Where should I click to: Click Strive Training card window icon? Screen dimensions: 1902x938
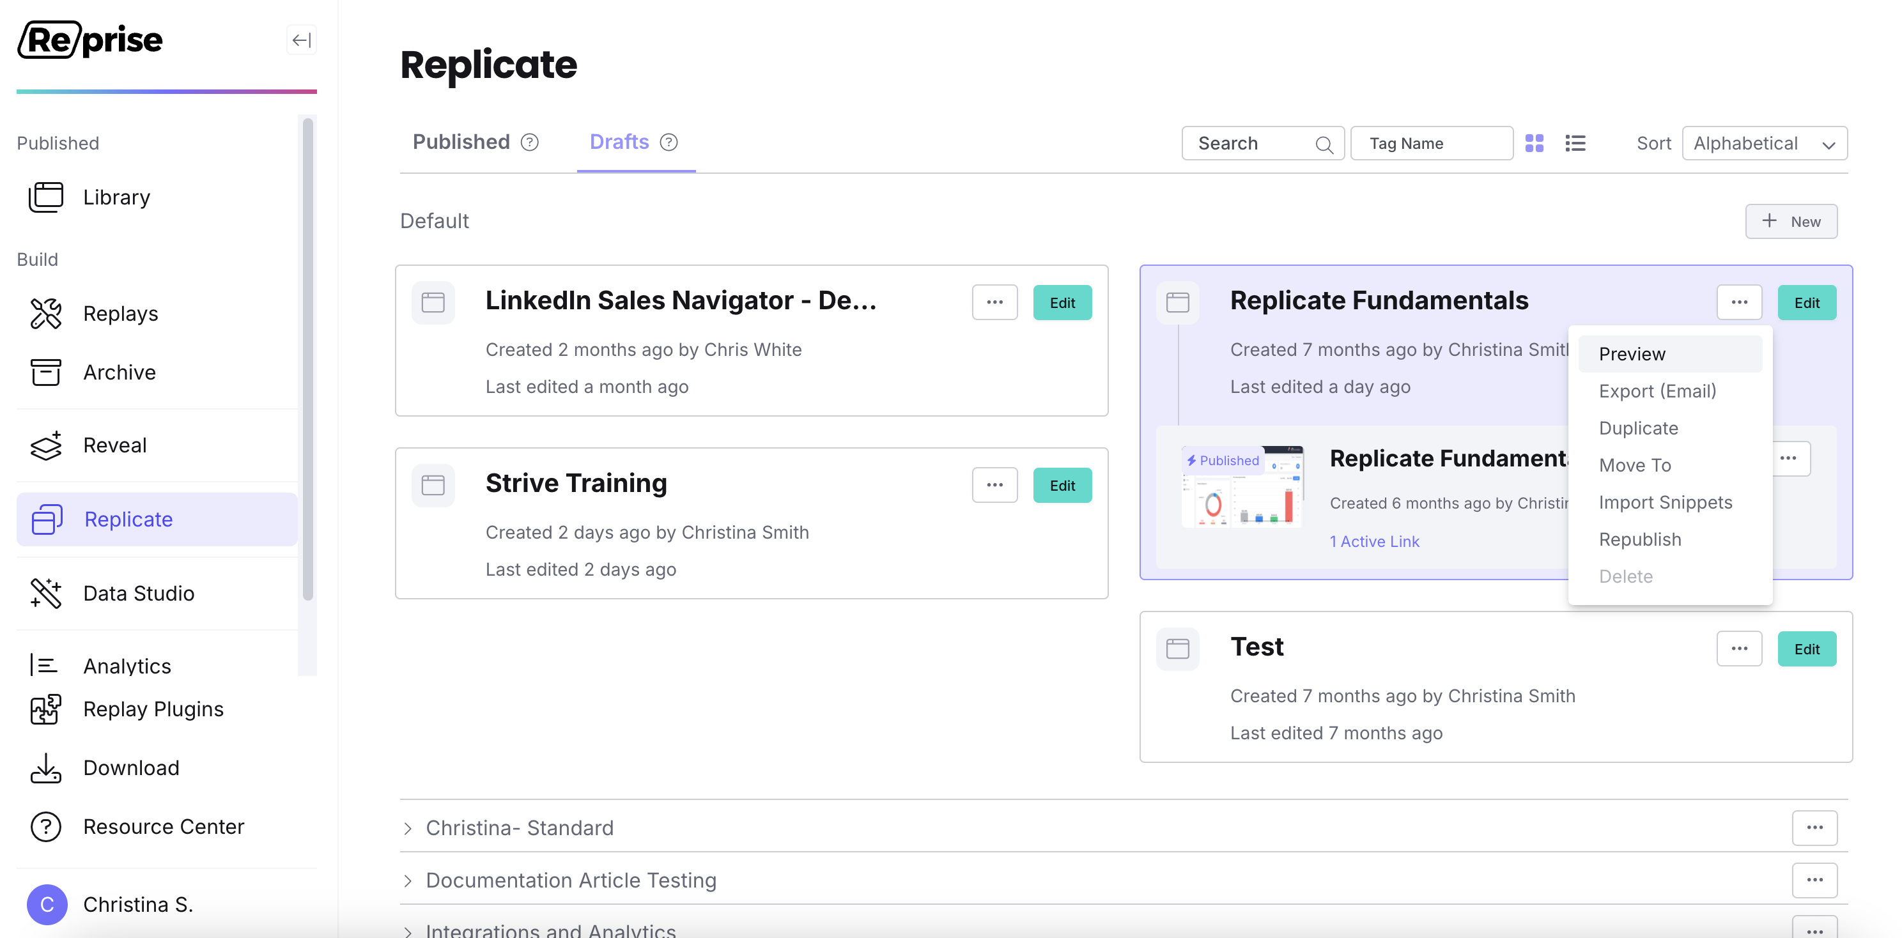[433, 486]
